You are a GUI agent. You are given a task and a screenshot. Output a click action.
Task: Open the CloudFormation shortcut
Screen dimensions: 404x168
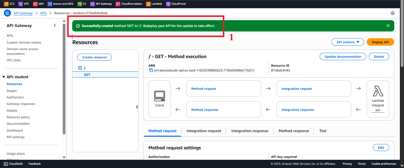[129, 4]
